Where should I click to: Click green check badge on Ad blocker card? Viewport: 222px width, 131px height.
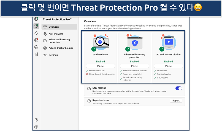point(162,49)
